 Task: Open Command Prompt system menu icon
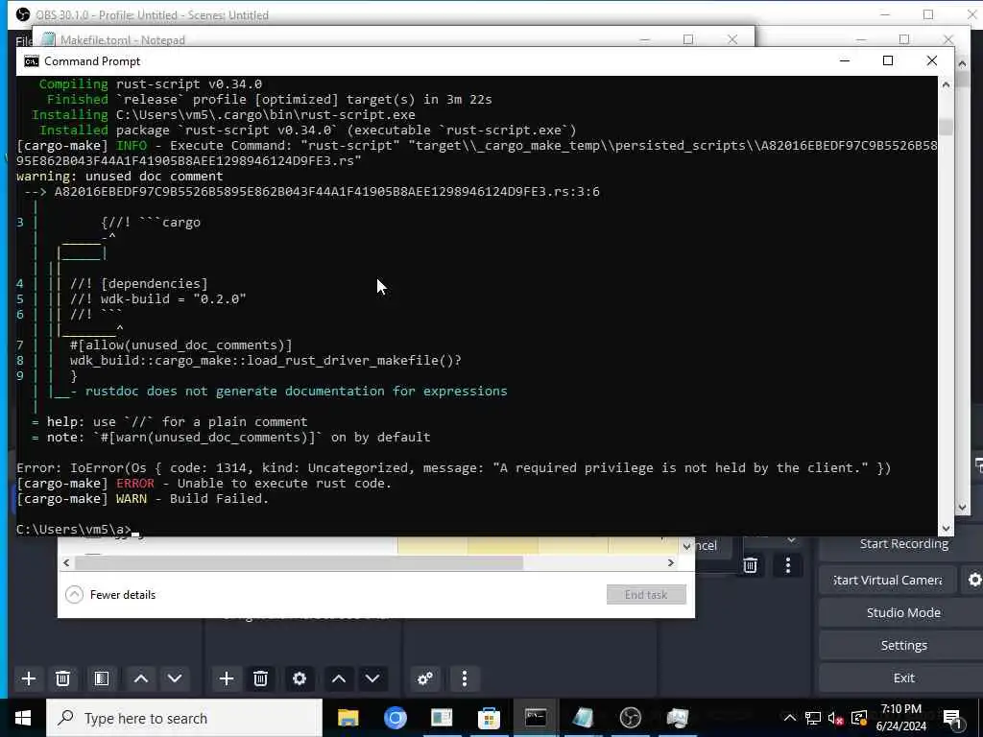pyautogui.click(x=32, y=60)
